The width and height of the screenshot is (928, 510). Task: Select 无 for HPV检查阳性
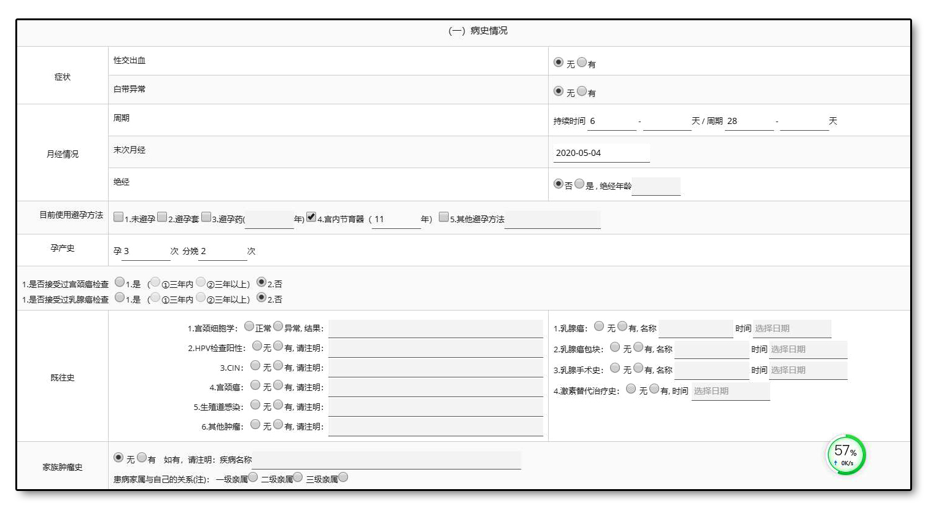point(257,346)
